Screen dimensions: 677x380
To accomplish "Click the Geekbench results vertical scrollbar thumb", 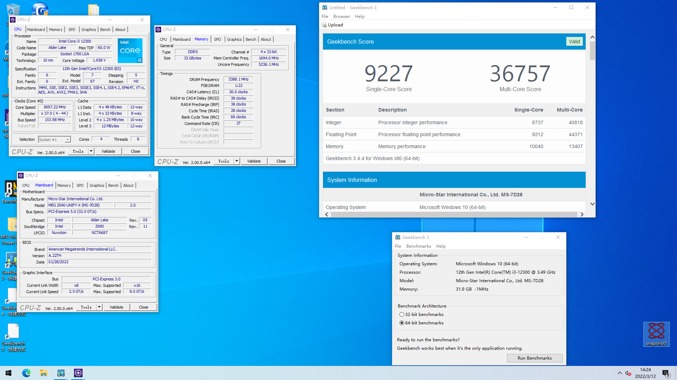I will pyautogui.click(x=592, y=51).
